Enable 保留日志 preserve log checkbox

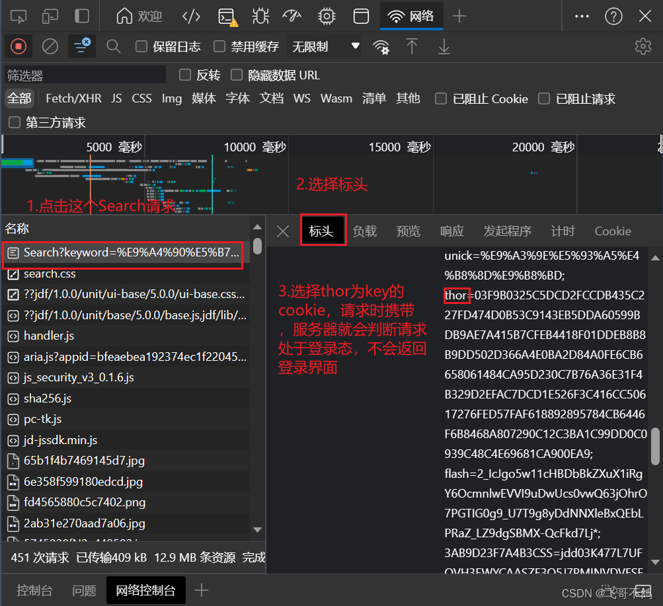pos(141,46)
